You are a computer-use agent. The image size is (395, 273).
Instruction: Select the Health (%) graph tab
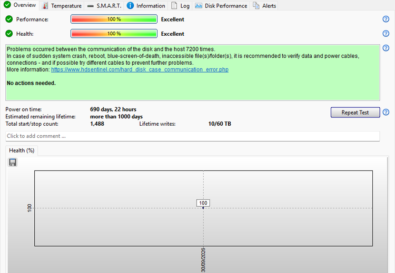click(22, 150)
